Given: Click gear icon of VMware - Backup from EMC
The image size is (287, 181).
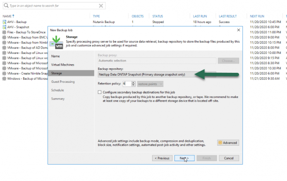Looking at the screenshot, I should (x=4, y=37).
